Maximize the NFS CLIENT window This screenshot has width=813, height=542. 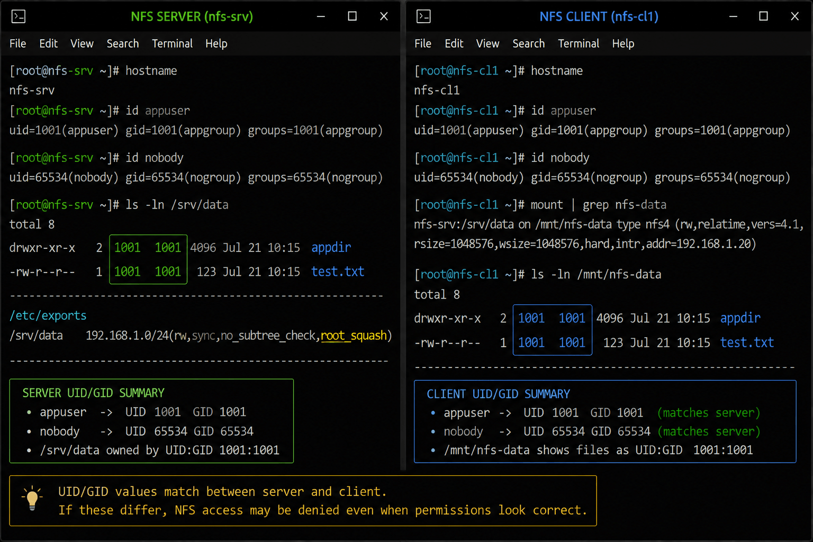pyautogui.click(x=763, y=16)
